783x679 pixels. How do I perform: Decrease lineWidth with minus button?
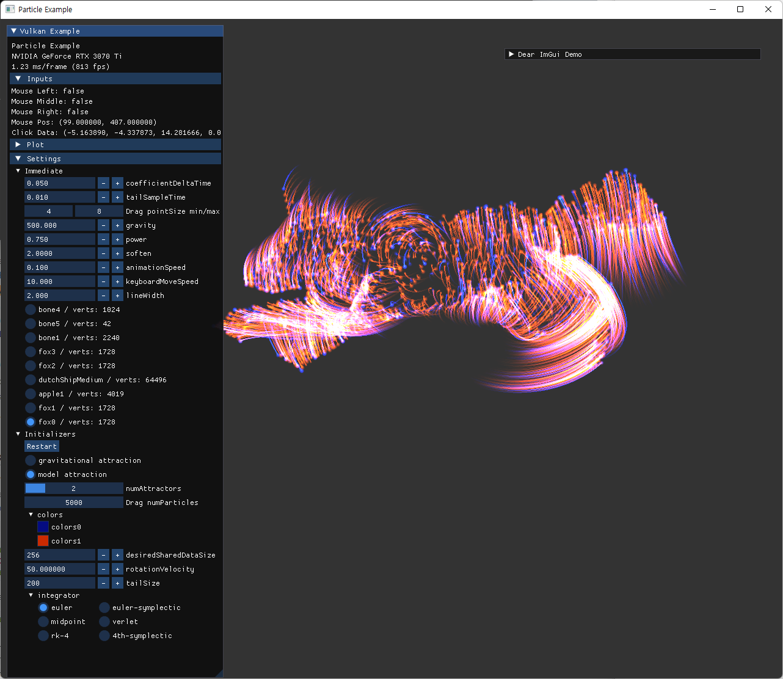(103, 296)
